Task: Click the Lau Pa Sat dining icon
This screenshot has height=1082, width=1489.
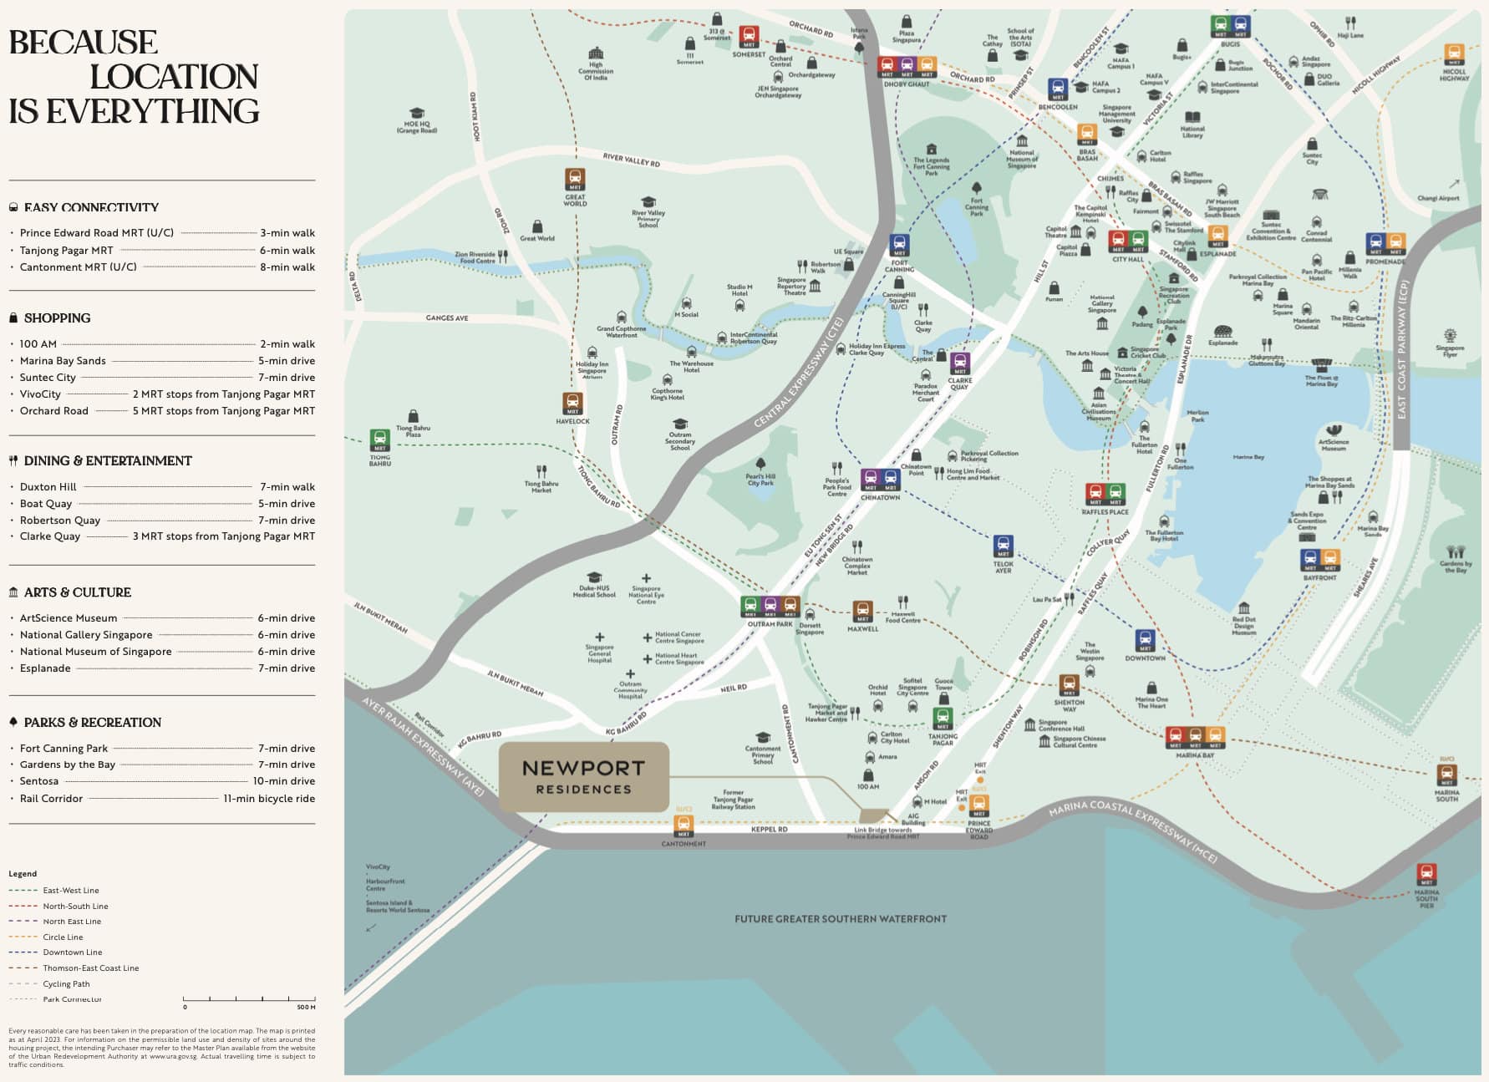Action: pyautogui.click(x=1069, y=599)
